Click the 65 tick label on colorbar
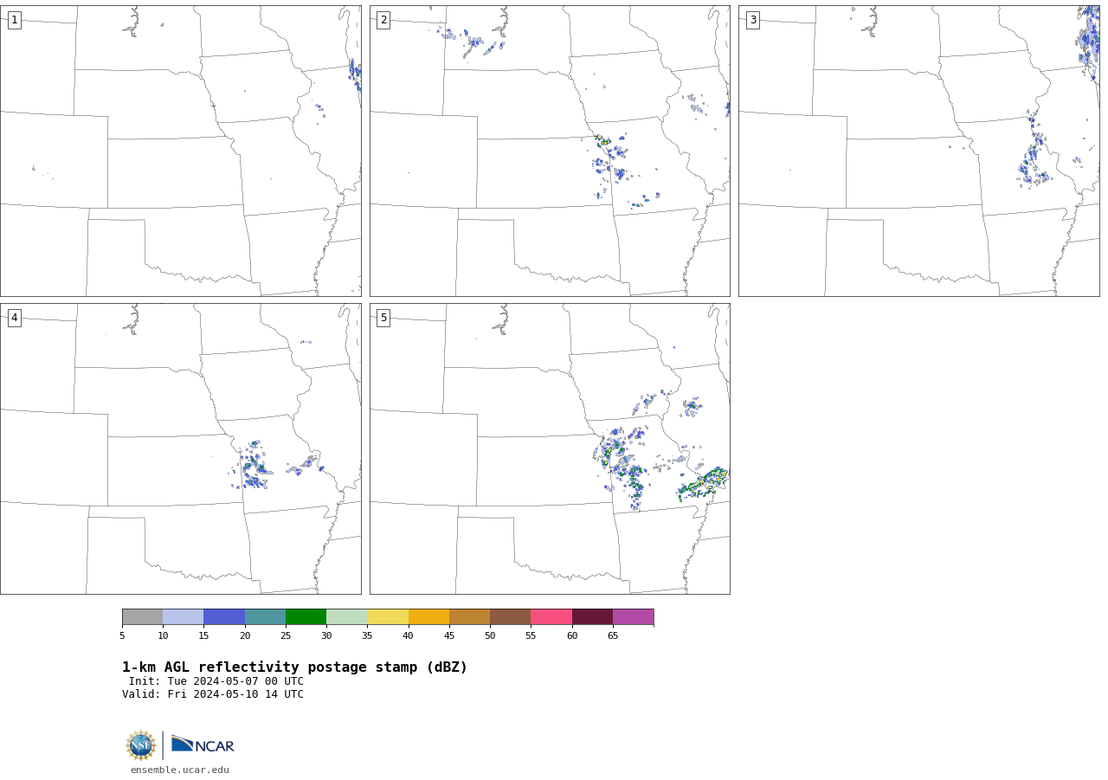Image resolution: width=1108 pixels, height=780 pixels. (613, 635)
